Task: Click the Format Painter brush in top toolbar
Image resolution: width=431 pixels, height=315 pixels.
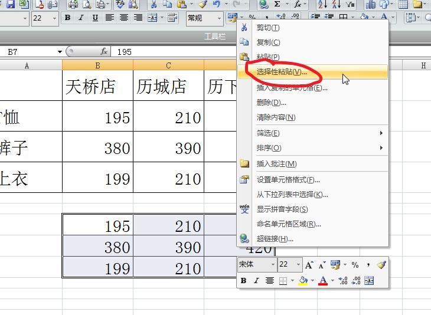Action: 203,4
